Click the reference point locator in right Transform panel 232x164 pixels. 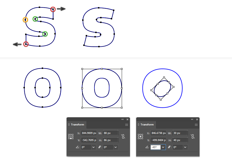tap(140, 136)
